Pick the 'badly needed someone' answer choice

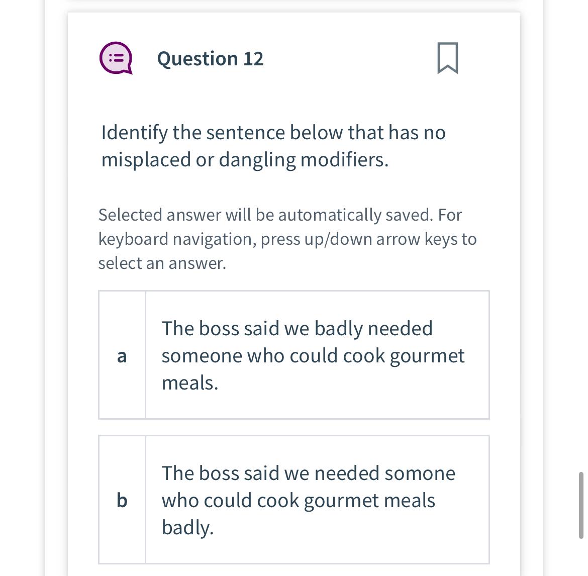tap(313, 355)
